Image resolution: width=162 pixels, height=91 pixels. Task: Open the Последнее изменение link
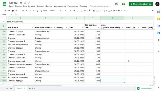point(100,6)
